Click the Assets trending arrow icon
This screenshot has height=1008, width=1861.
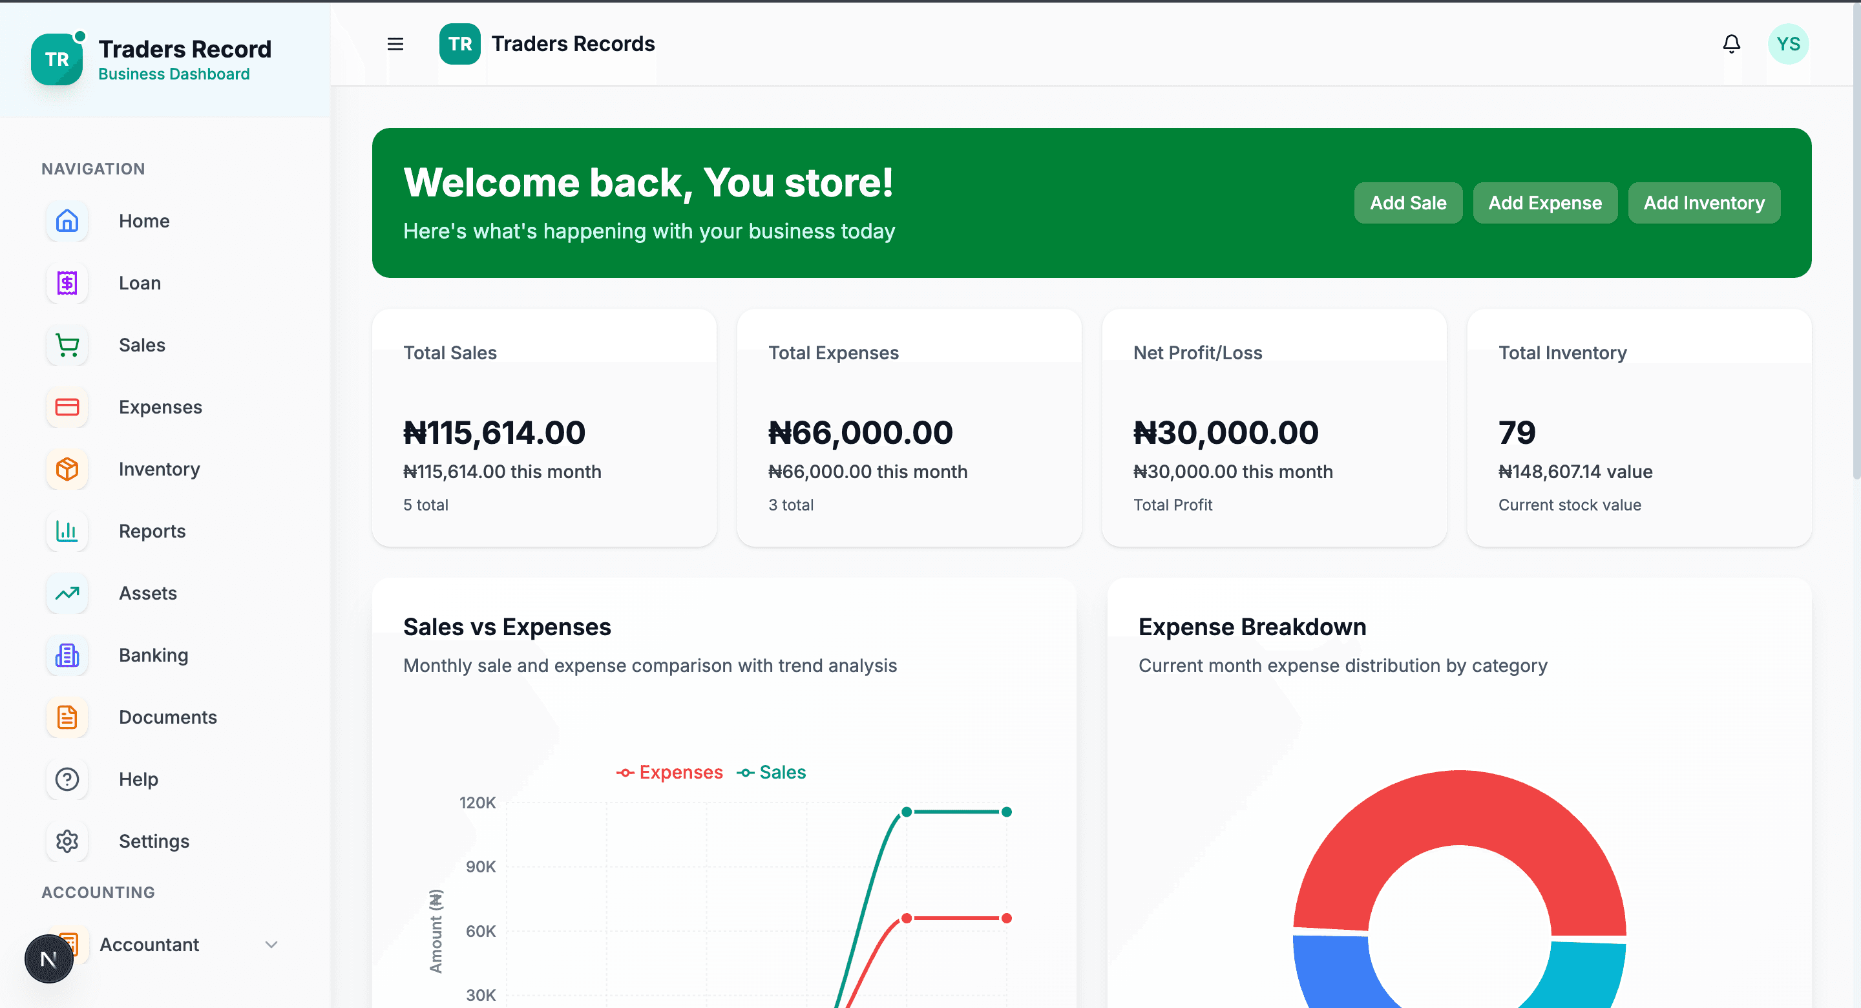pos(67,593)
